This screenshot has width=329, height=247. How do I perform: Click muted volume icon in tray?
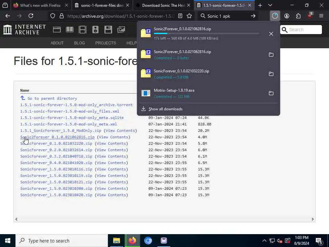click(x=280, y=241)
